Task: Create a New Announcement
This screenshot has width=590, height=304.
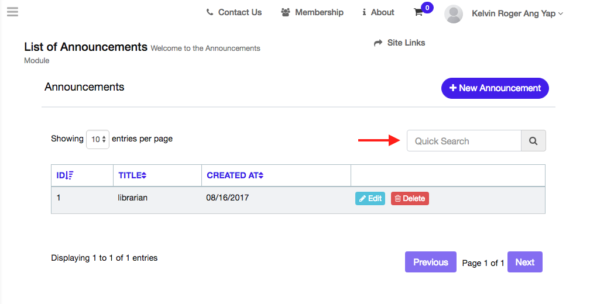Action: pos(495,88)
